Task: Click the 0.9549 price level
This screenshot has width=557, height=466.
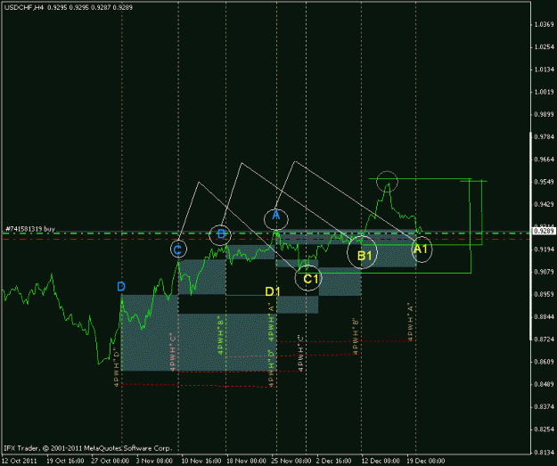Action: click(544, 182)
